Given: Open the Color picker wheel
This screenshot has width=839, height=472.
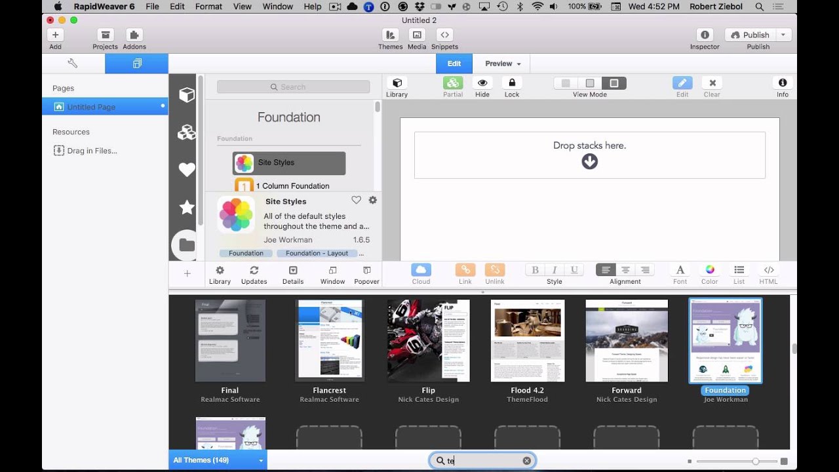Looking at the screenshot, I should (710, 269).
